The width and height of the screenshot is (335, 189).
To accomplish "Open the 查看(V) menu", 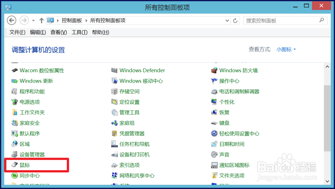I will [59, 32].
